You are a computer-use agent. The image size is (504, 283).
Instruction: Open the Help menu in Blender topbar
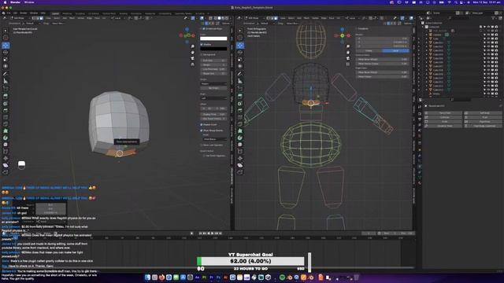click(x=43, y=13)
